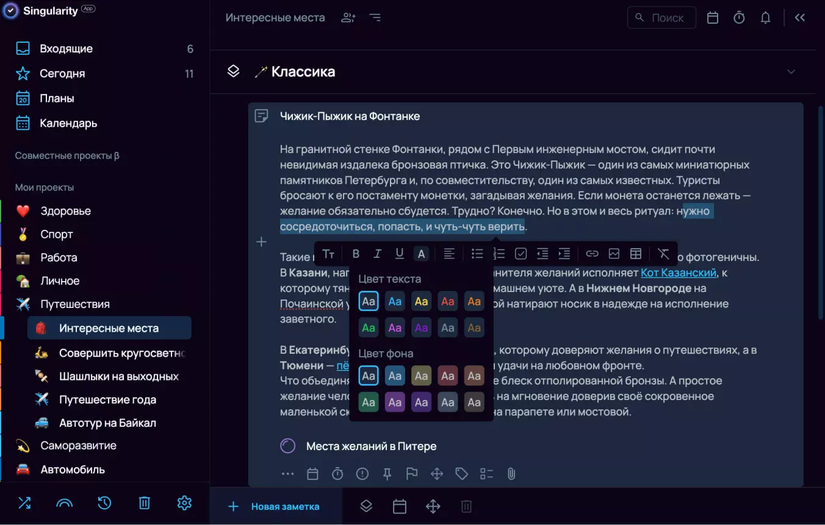
Task: Select the orange text color
Action: point(474,301)
